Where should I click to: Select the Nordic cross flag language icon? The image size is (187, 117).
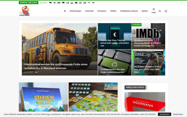[55, 3]
